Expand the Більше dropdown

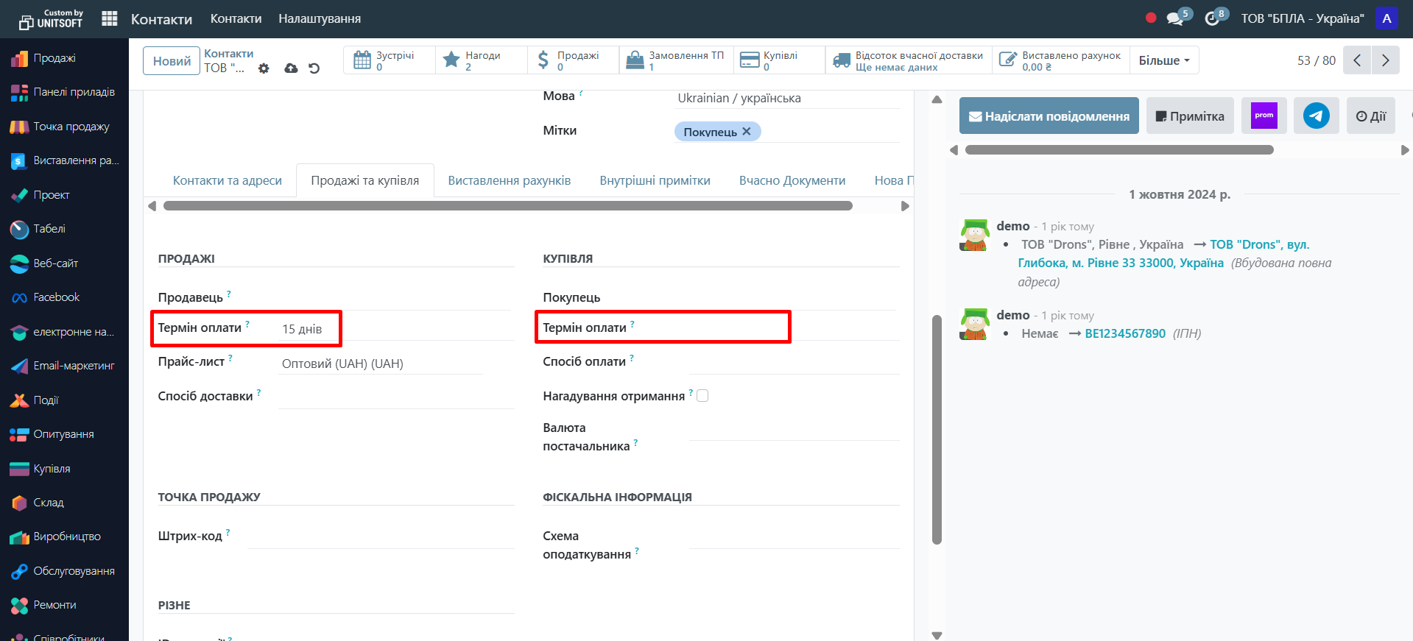(1163, 60)
